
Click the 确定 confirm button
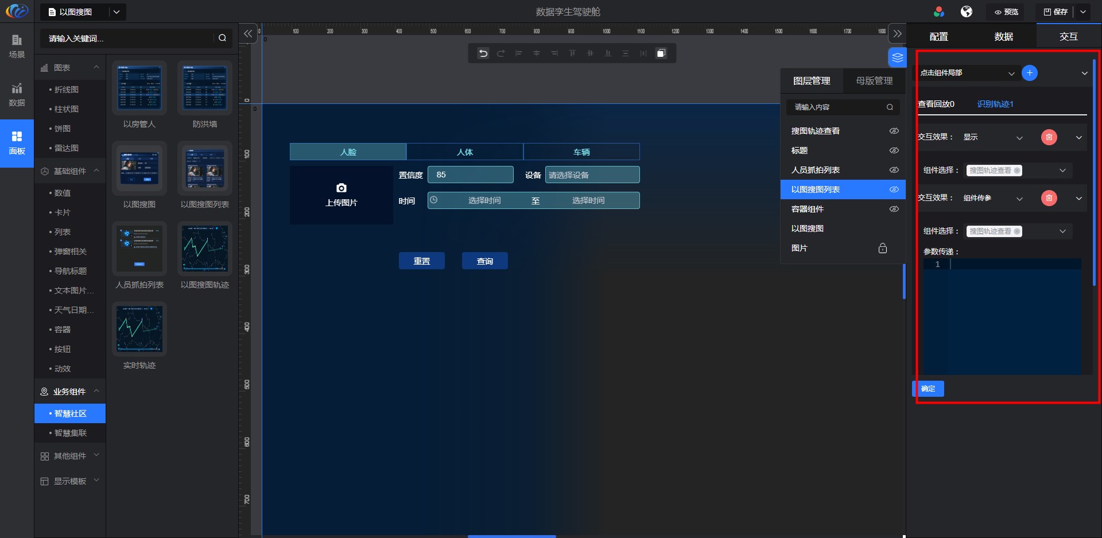tap(928, 389)
